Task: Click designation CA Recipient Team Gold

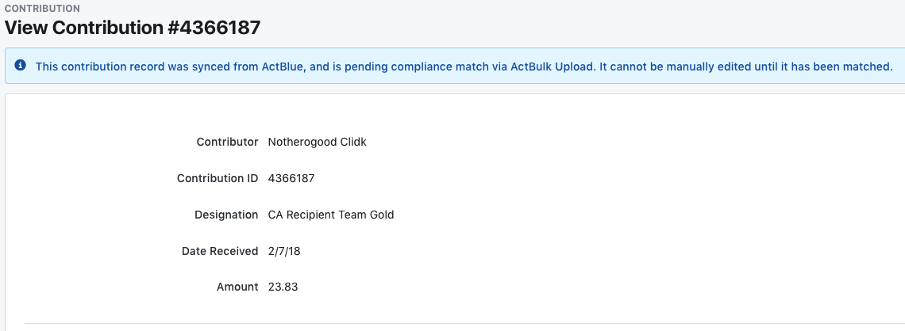Action: point(331,215)
